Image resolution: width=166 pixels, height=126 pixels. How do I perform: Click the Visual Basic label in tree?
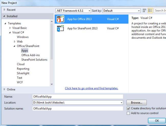coord(20,28)
